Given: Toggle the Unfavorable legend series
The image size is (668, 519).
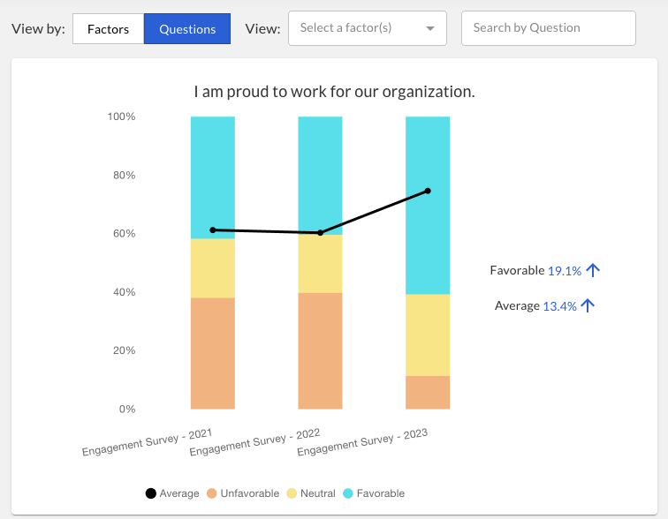Looking at the screenshot, I should click(x=243, y=493).
